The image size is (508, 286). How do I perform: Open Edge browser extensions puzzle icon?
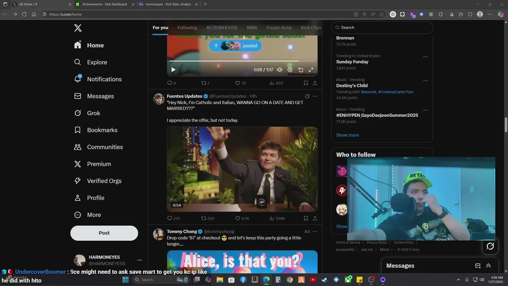tap(441, 14)
